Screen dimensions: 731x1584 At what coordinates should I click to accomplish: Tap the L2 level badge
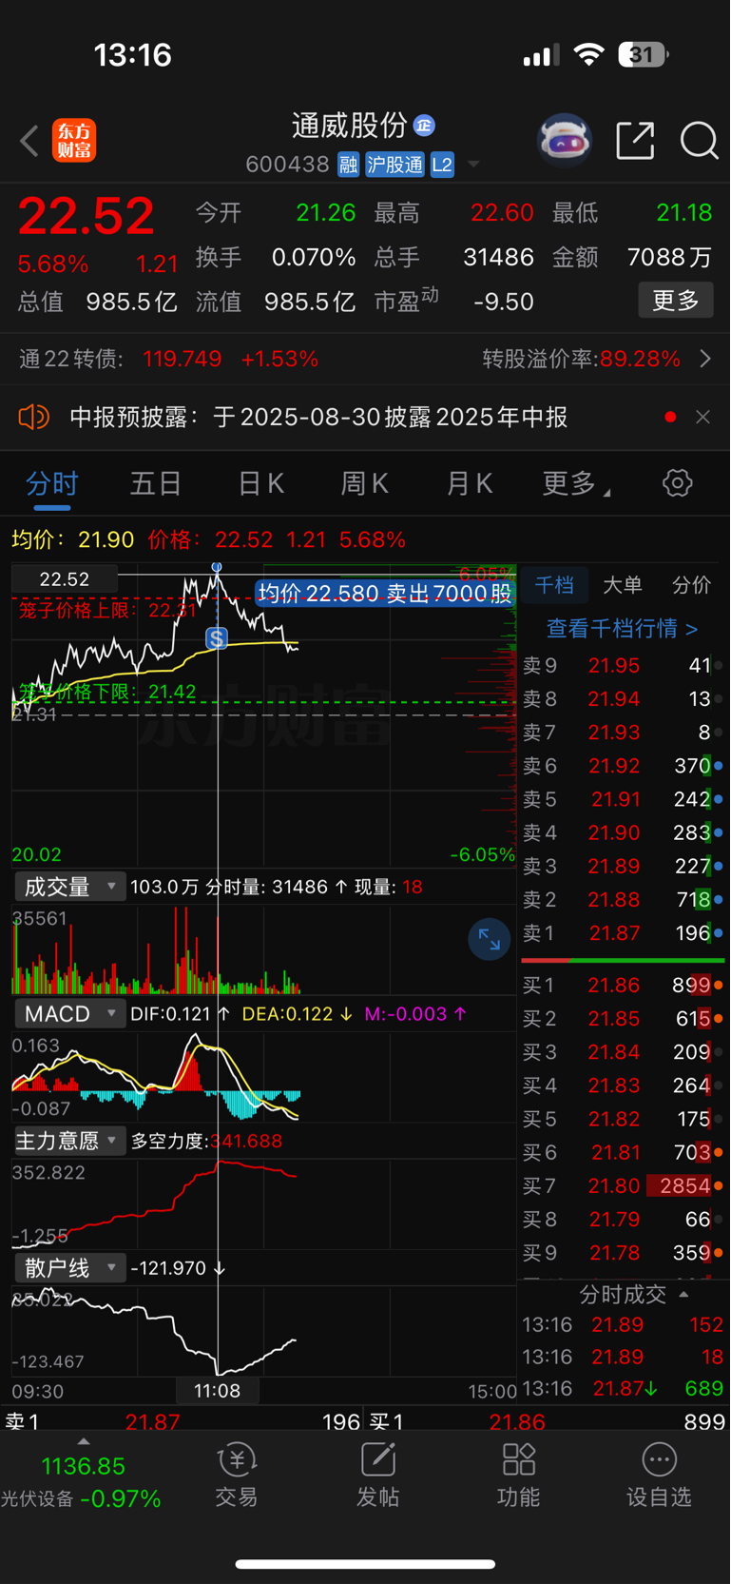tap(442, 165)
